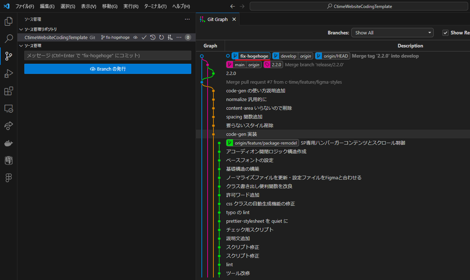Click the commit message input field
The width and height of the screenshot is (470, 280).
click(108, 55)
